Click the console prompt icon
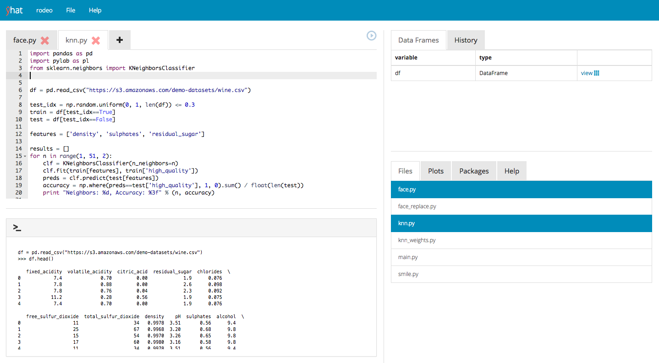659x363 pixels. [x=17, y=228]
